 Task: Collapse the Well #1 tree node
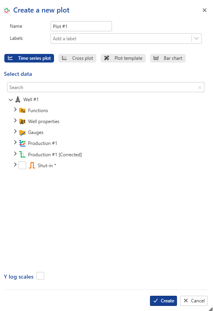pos(11,100)
